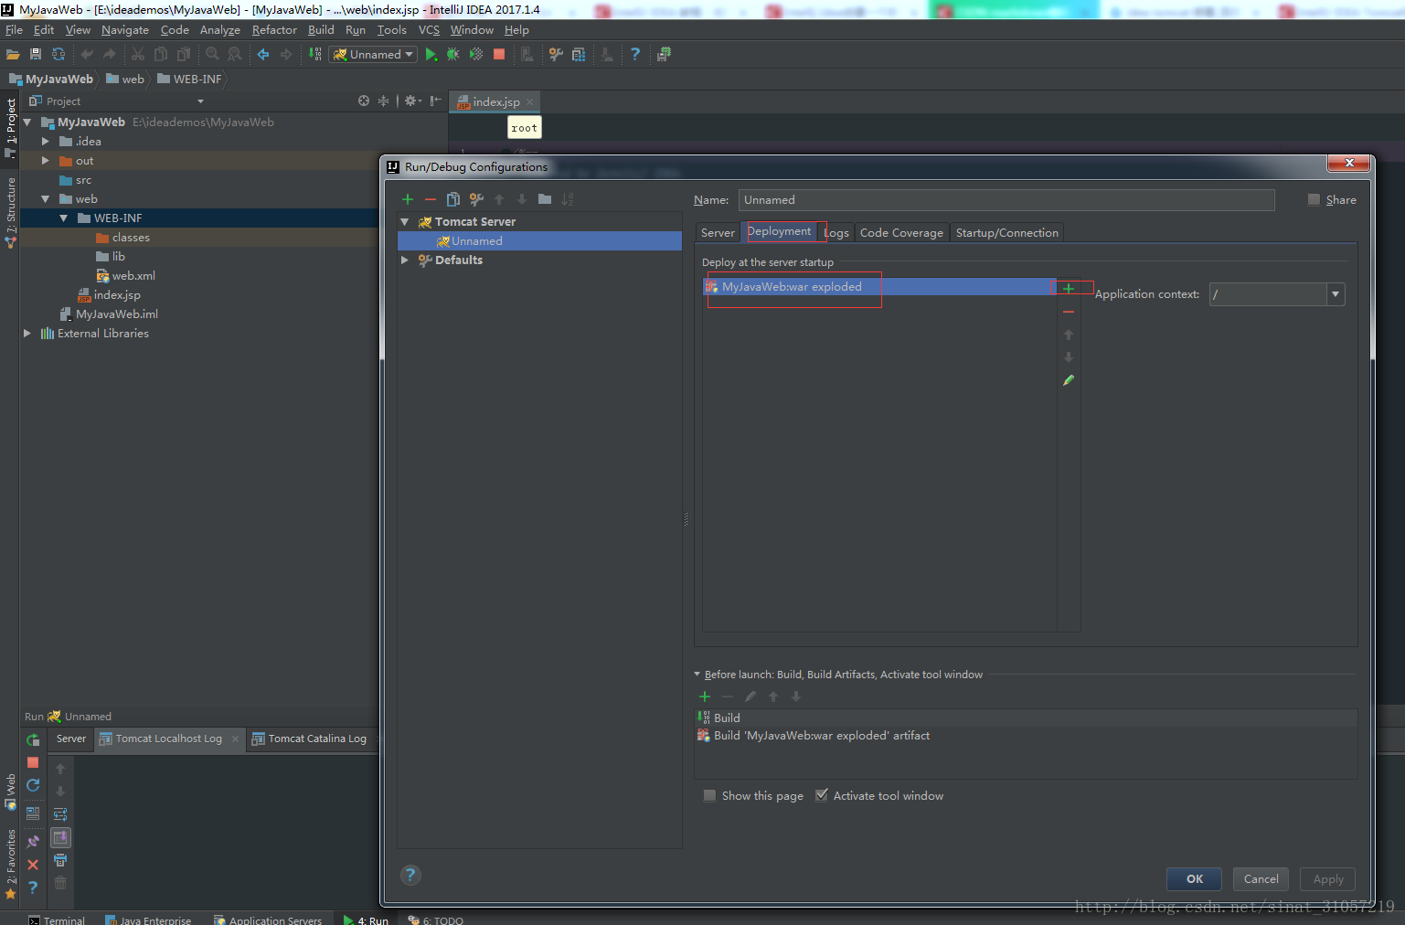Expand the Defaults node
This screenshot has height=925, width=1405.
[405, 260]
